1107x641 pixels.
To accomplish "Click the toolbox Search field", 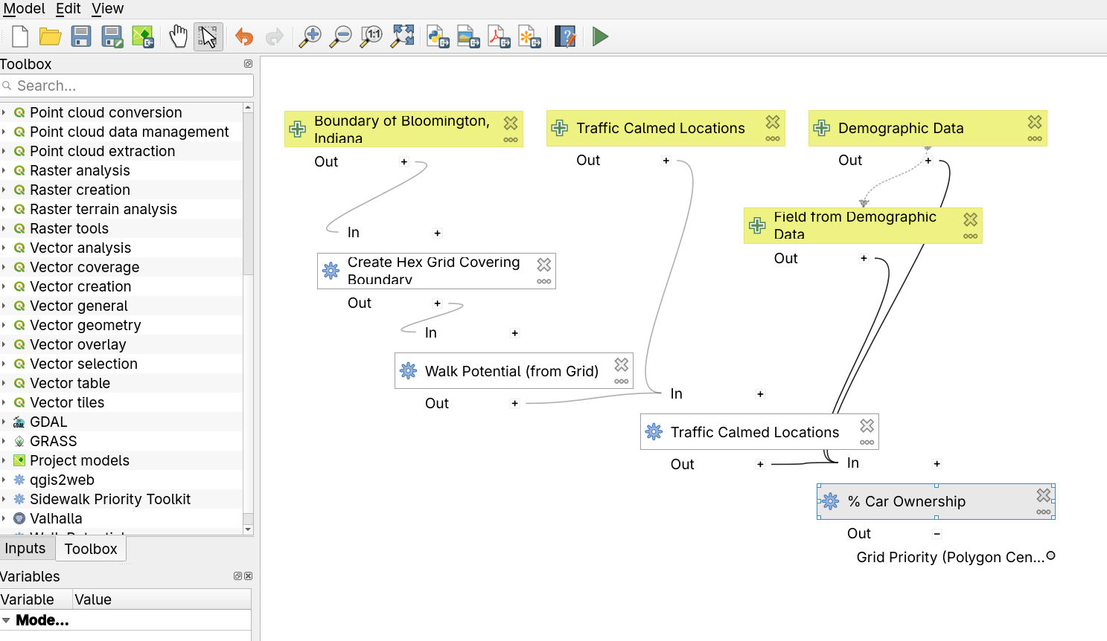I will (130, 86).
